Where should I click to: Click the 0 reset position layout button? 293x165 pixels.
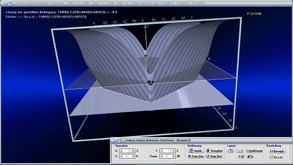241,156
